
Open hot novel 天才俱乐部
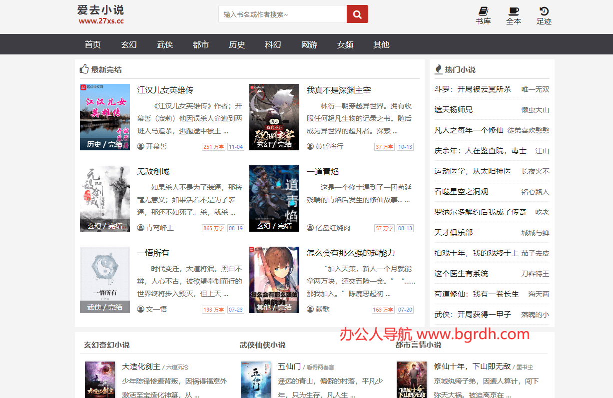(454, 233)
